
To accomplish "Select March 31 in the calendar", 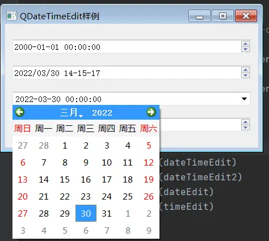I will point(107,214).
